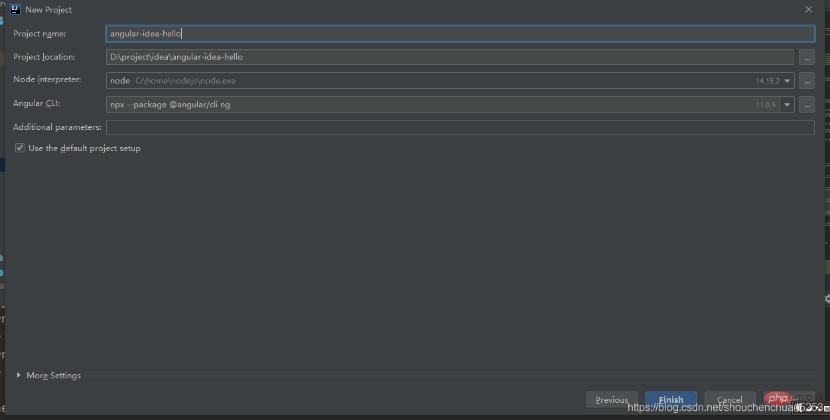Browse for a Node interpreter
Image resolution: width=830 pixels, height=420 pixels.
tap(806, 81)
